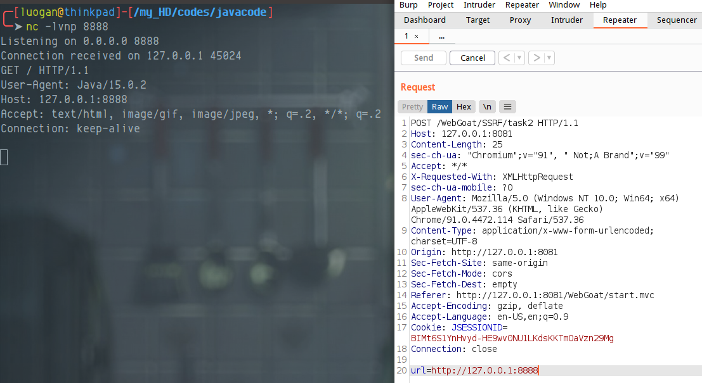Switch request view to Hex
Image resolution: width=702 pixels, height=383 pixels.
click(464, 107)
